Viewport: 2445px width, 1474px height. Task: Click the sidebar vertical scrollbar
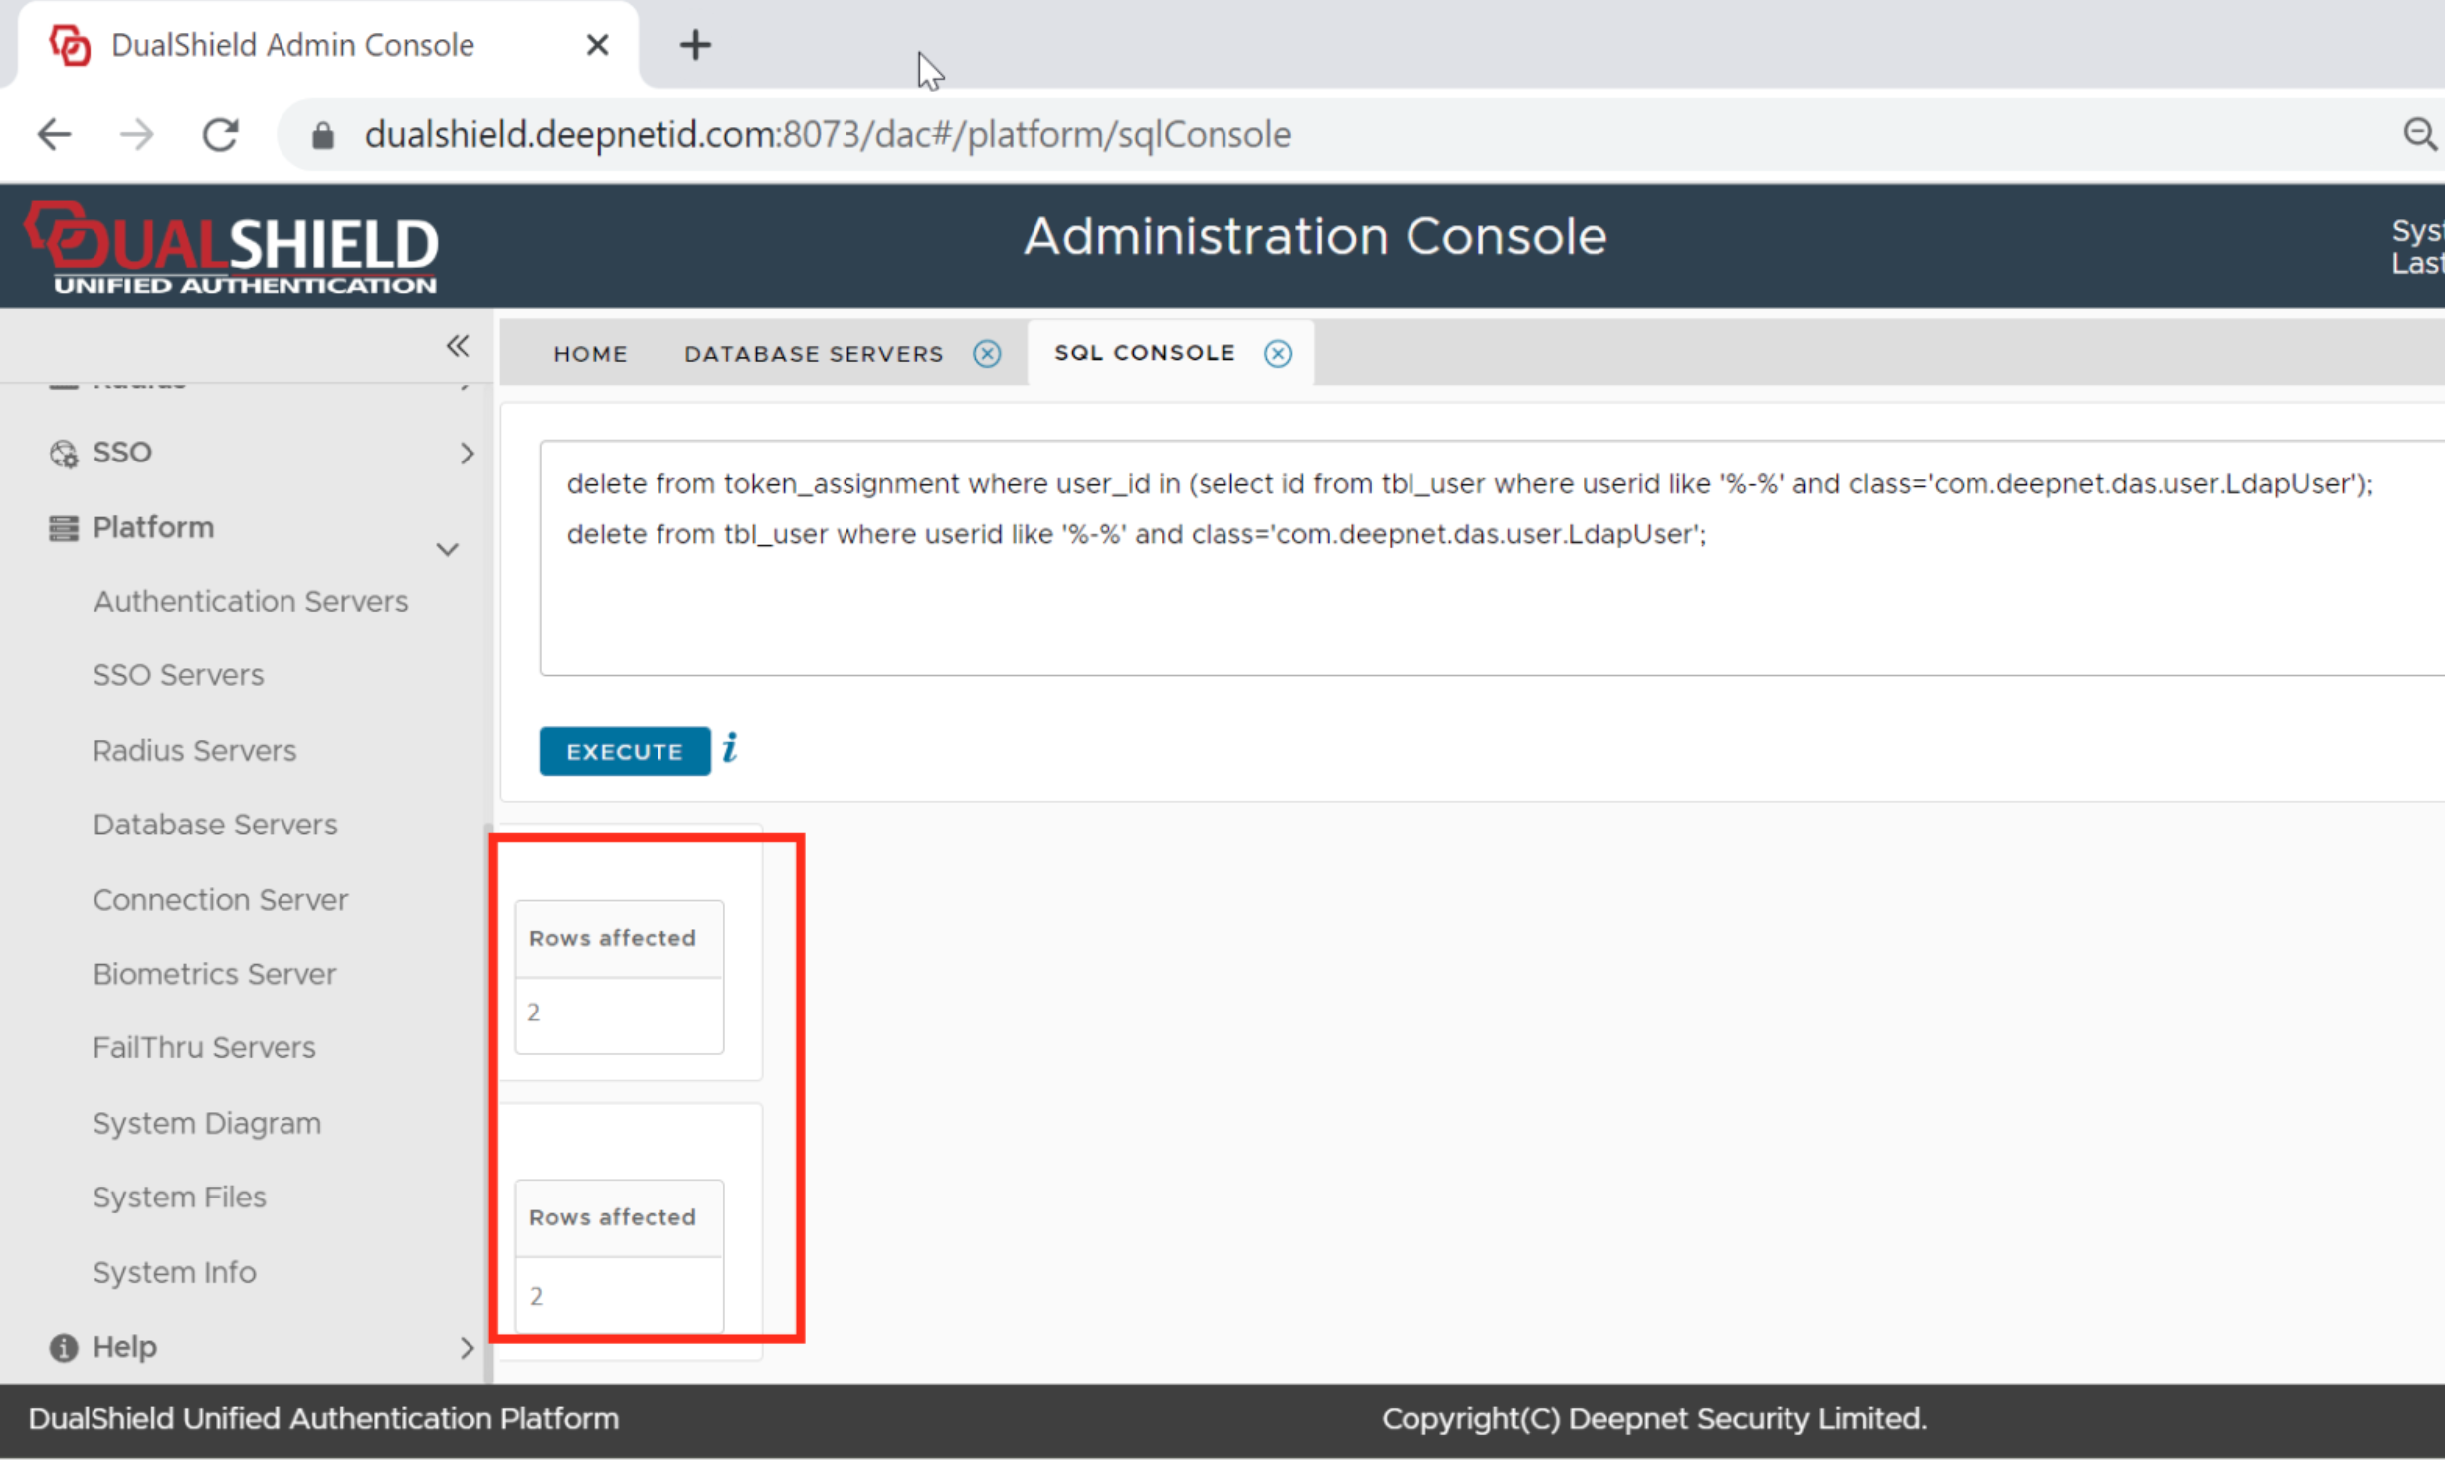click(x=487, y=1094)
